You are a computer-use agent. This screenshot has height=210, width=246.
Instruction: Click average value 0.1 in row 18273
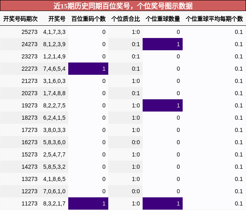pyautogui.click(x=239, y=118)
